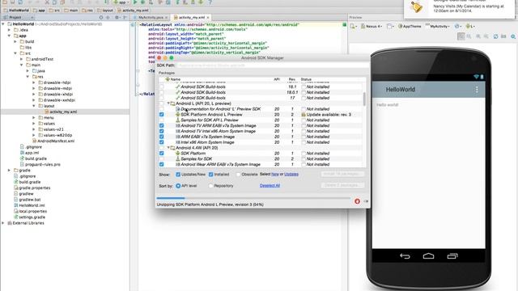Image resolution: width=518 pixels, height=291 pixels.
Task: Click the New link in SDK Manager
Action: click(275, 174)
